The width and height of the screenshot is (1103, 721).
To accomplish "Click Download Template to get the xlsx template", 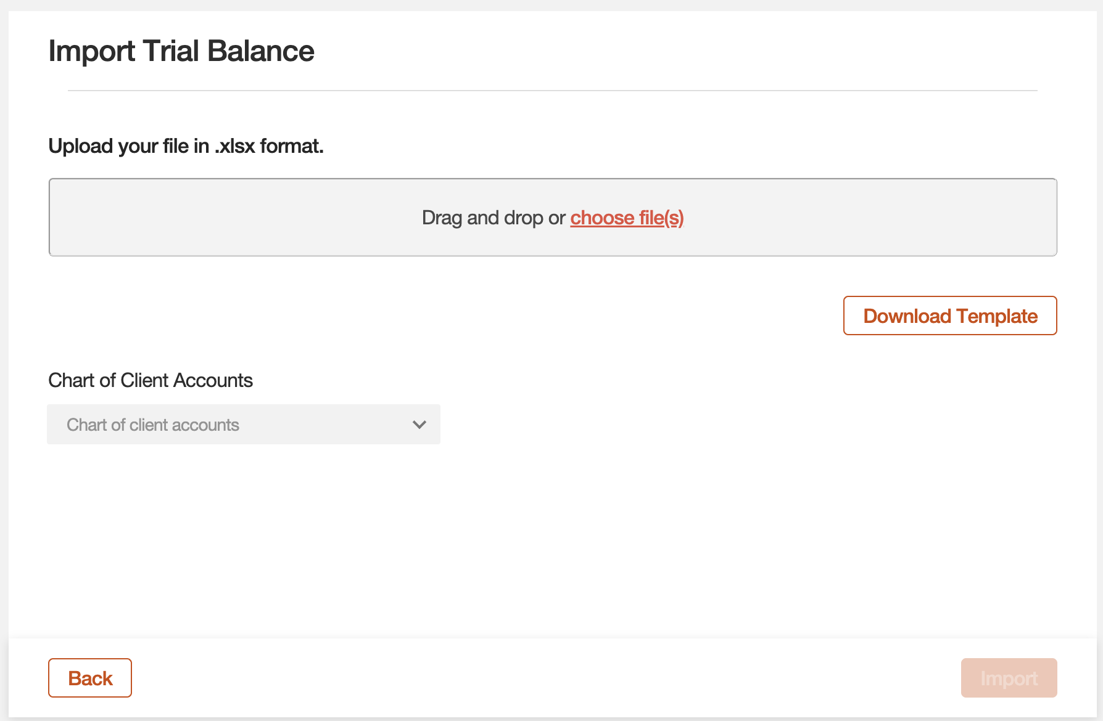I will 950,316.
